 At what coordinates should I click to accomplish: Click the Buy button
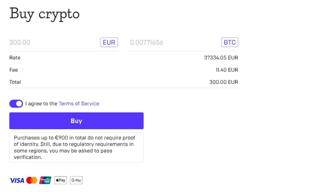[76, 121]
